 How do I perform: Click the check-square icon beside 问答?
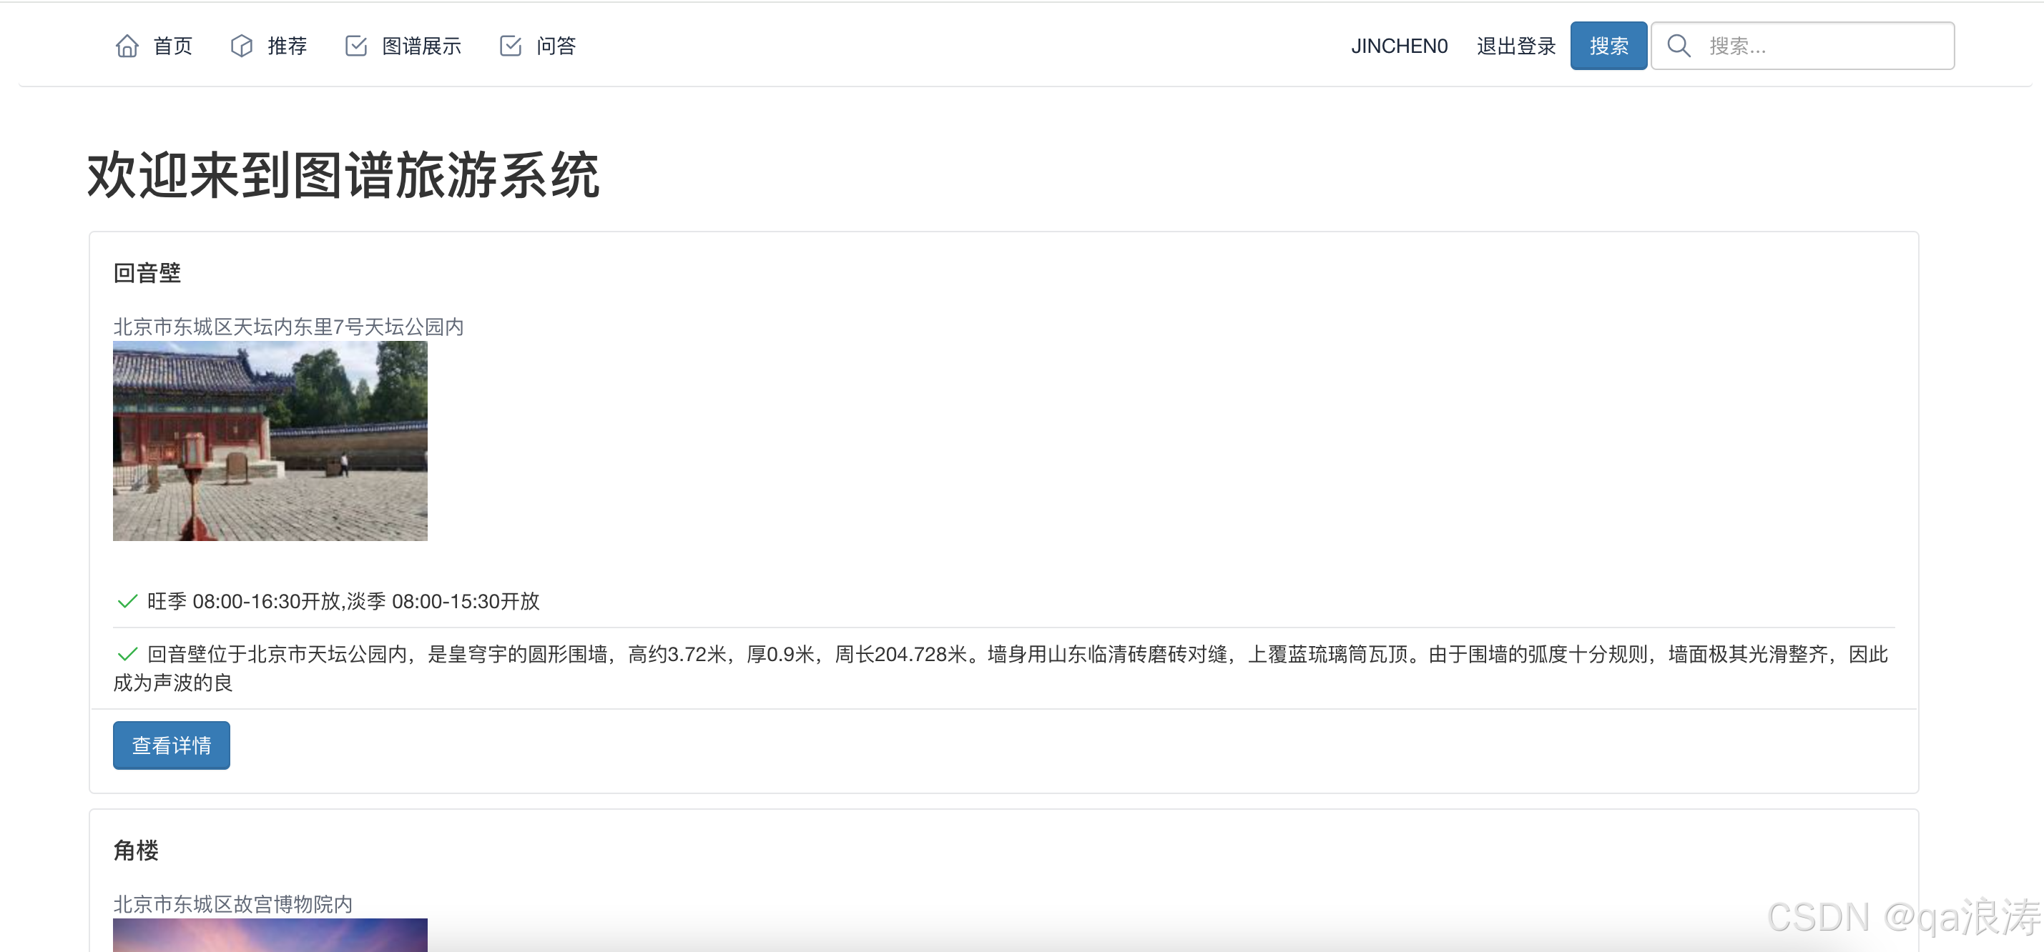511,46
